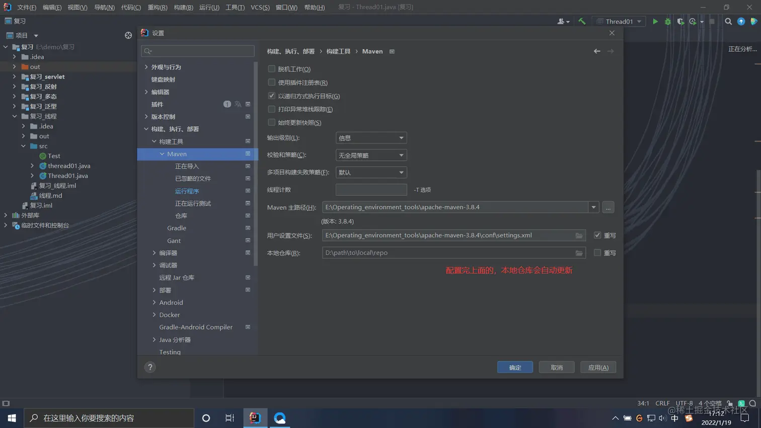
Task: Click the translate icon in Plugins row
Action: (x=238, y=104)
